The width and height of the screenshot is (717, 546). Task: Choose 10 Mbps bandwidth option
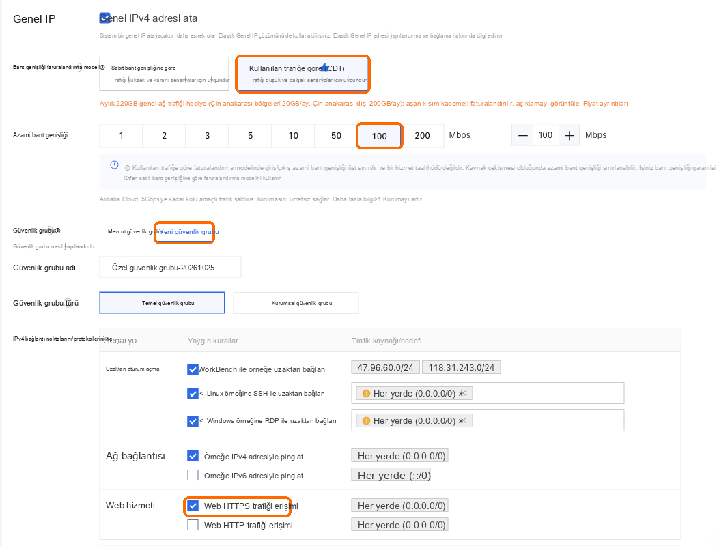[x=293, y=136]
